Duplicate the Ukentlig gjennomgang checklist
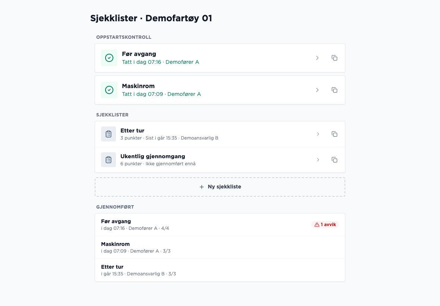The image size is (440, 306). (x=334, y=160)
